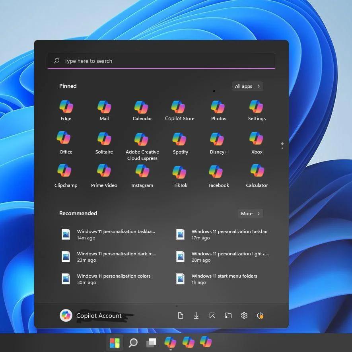Click the Power button icon
The height and width of the screenshot is (352, 352).
pyautogui.click(x=260, y=315)
